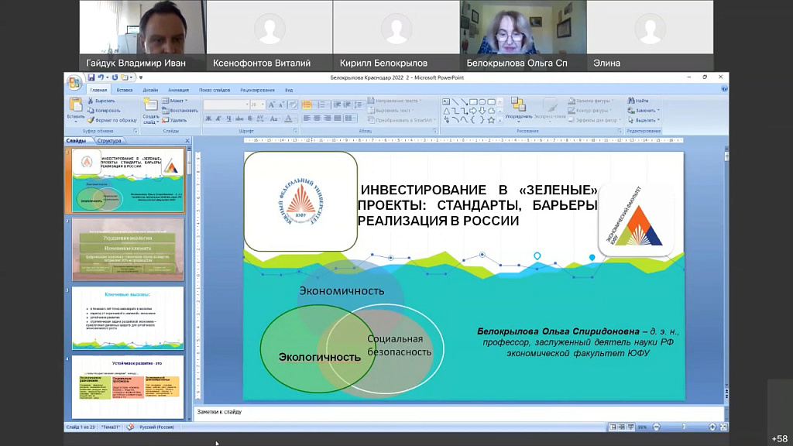Screen dimensions: 793x446
Task: Click the Заметки к слайду notes field
Action: pyautogui.click(x=459, y=413)
